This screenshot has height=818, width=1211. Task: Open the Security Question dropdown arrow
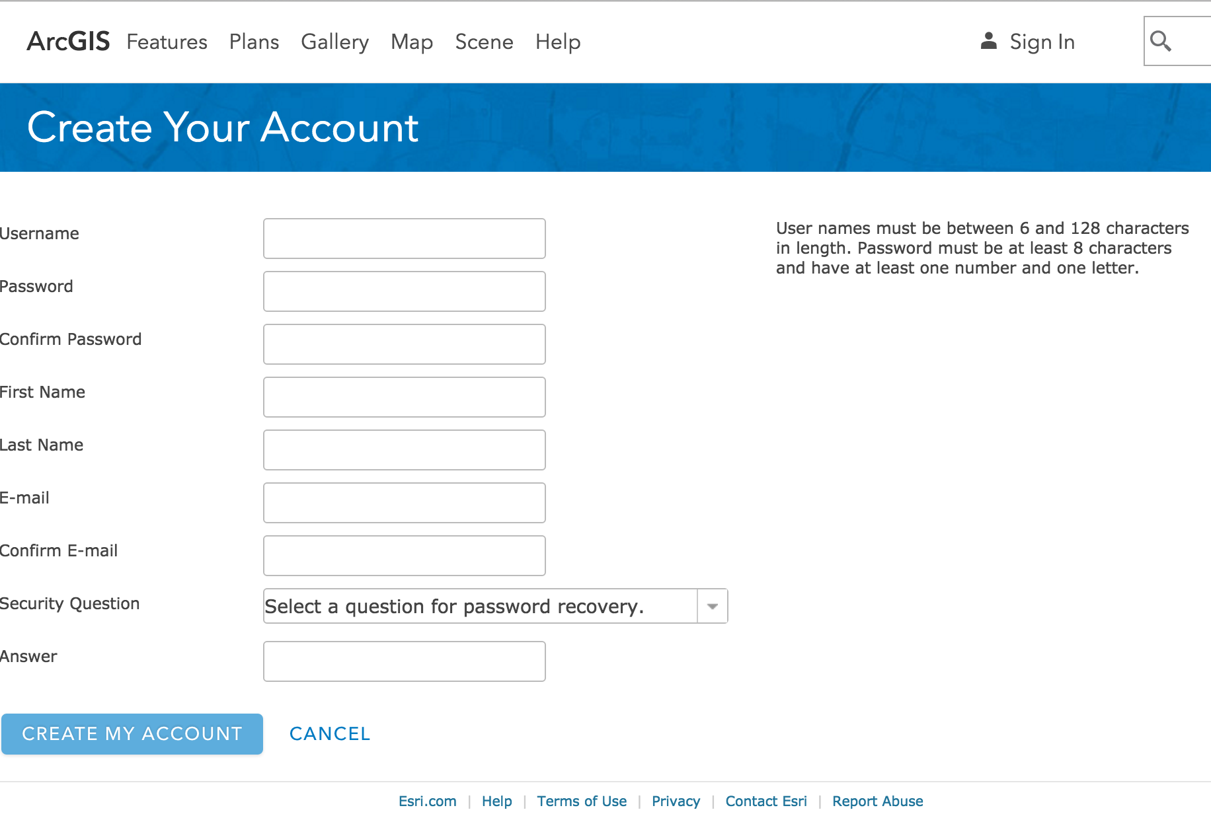[x=713, y=606]
